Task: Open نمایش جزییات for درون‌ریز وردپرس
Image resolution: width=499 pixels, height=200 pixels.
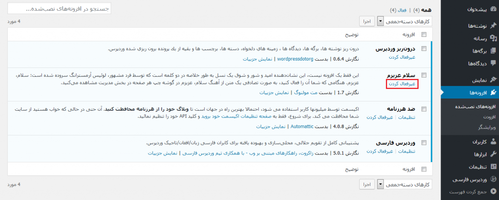Action: pos(257,59)
